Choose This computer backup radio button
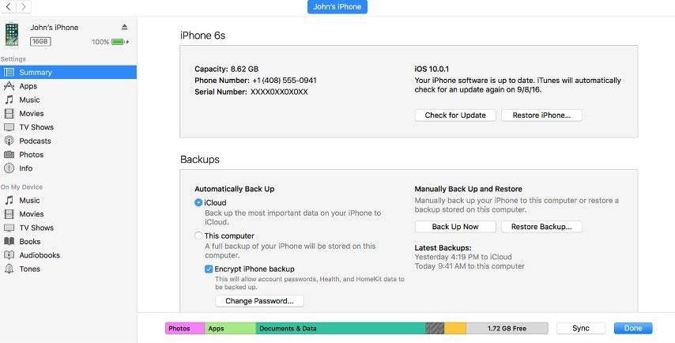The image size is (675, 343). (x=198, y=236)
